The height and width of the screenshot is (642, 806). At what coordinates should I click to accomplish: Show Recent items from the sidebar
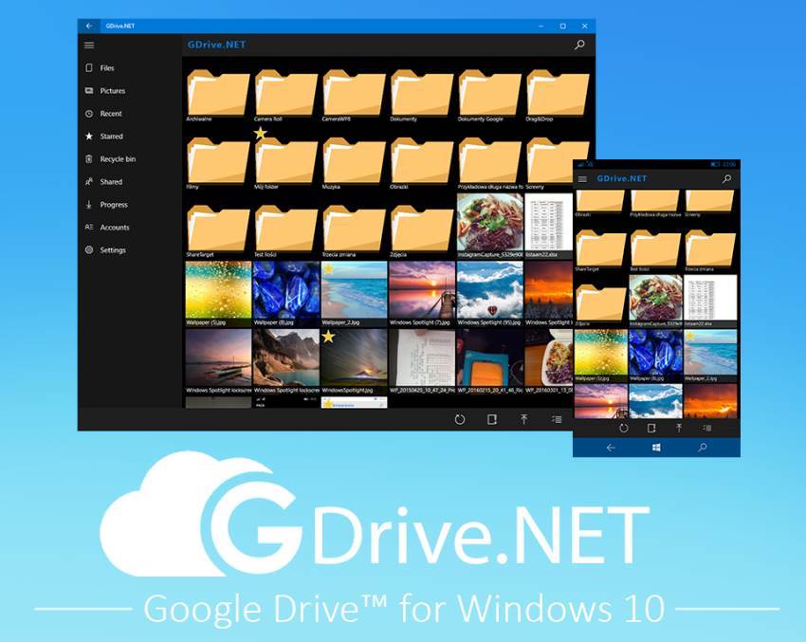tap(110, 114)
